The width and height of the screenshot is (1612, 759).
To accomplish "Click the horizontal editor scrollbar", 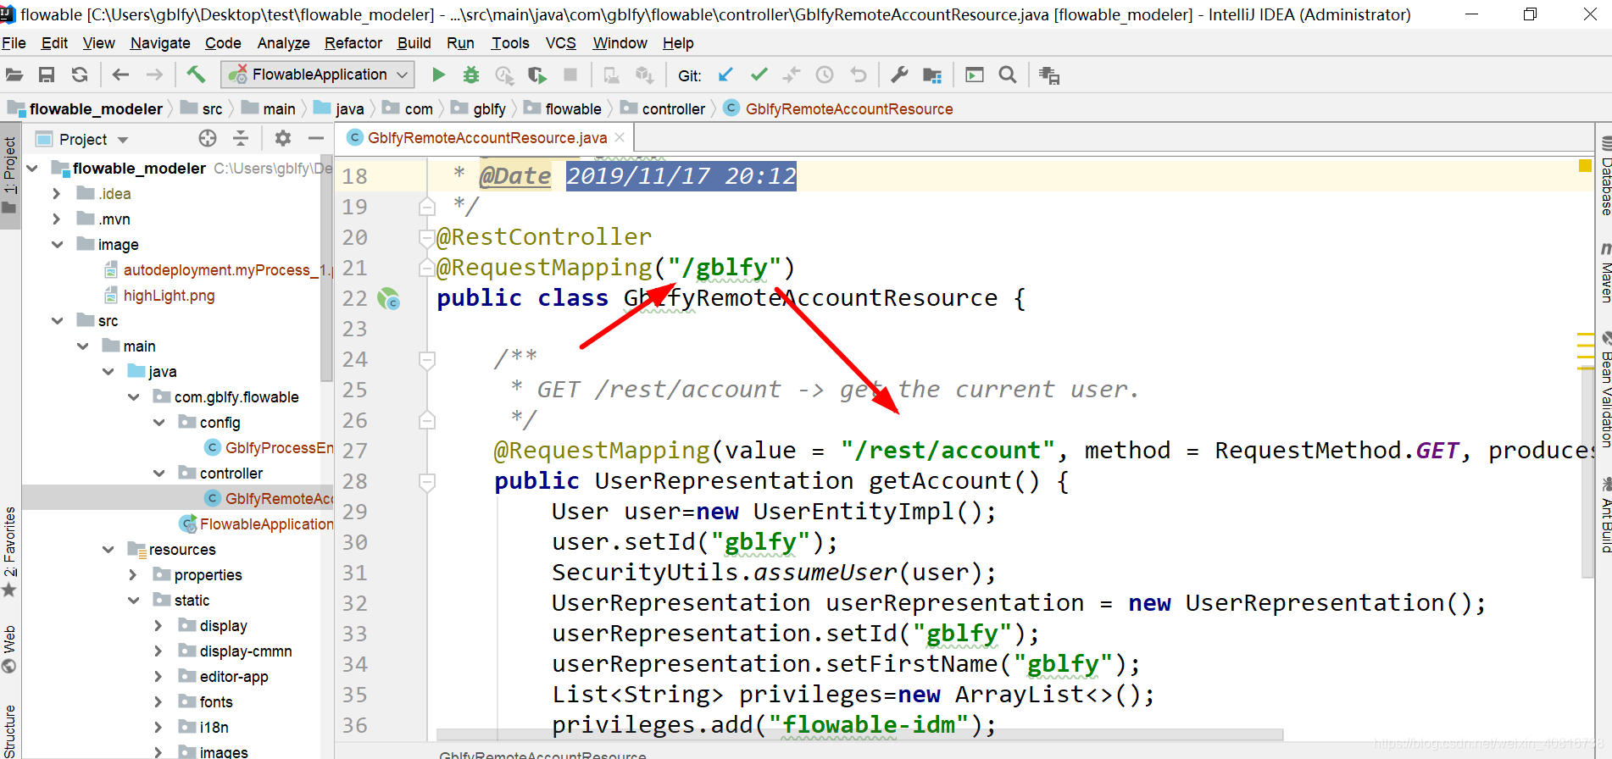I will [859, 734].
